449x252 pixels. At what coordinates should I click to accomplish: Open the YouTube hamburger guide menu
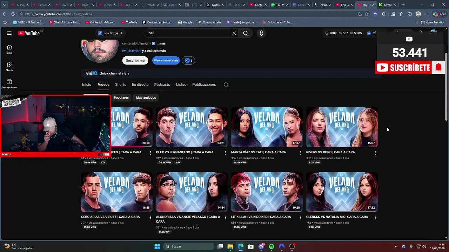tap(9, 33)
